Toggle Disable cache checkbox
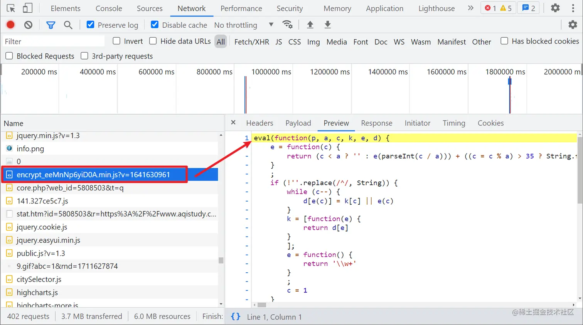Image resolution: width=583 pixels, height=325 pixels. coord(155,25)
